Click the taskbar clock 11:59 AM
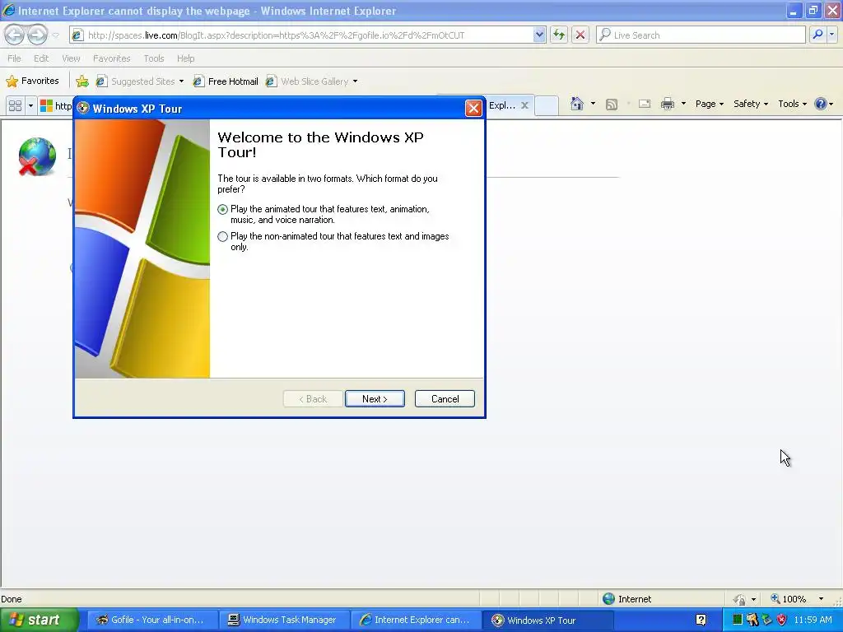This screenshot has height=632, width=843. pos(813,620)
